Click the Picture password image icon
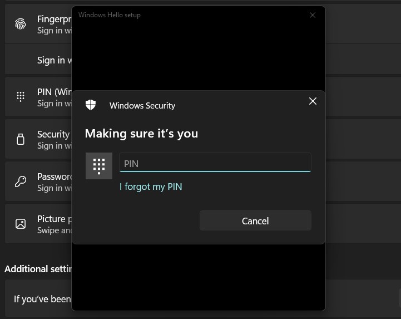This screenshot has height=319, width=401. click(x=21, y=224)
